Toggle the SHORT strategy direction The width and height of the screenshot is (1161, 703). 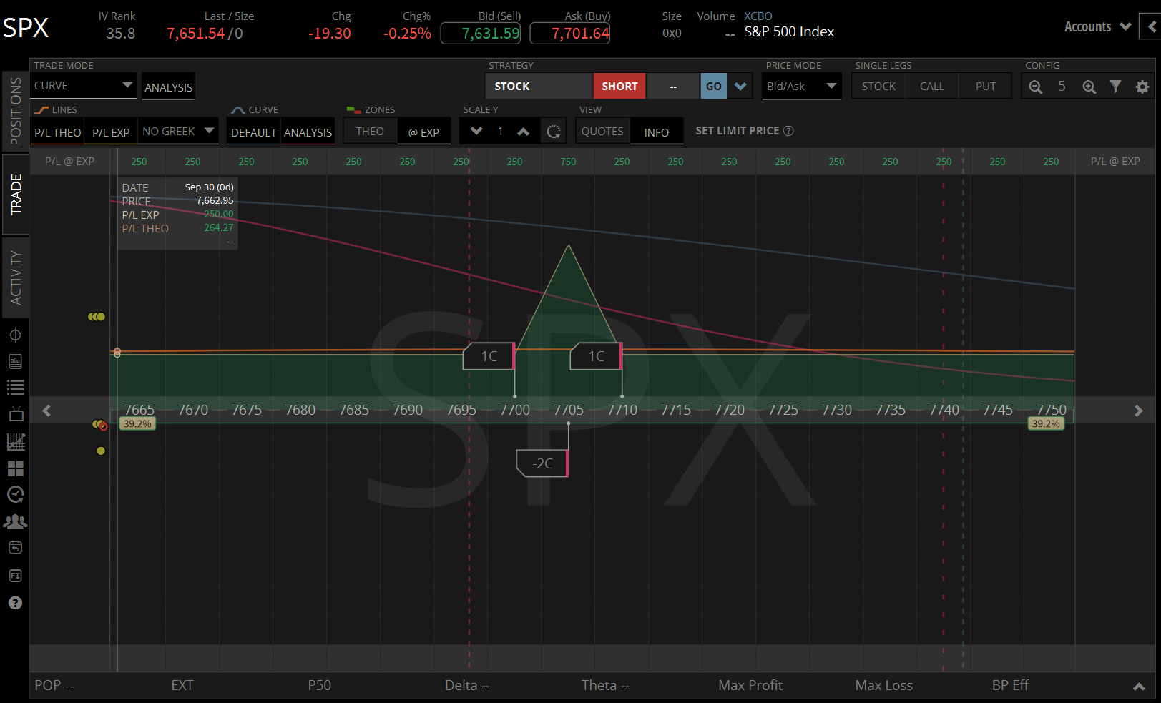click(619, 86)
